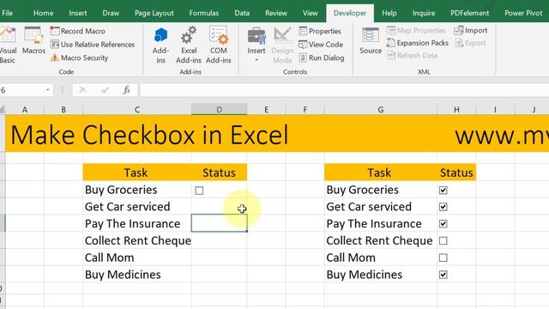Toggle Design Mode

(282, 45)
